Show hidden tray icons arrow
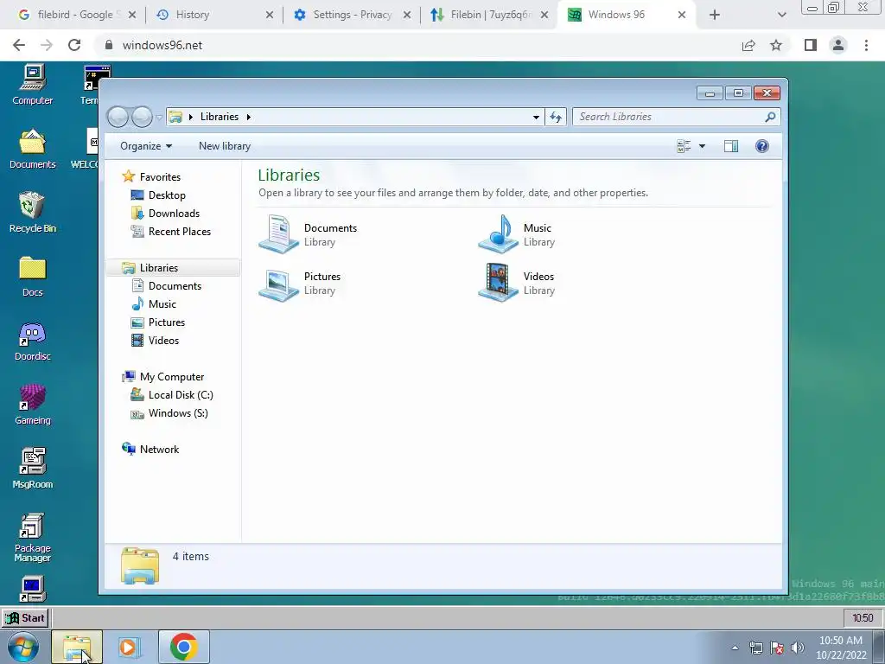The height and width of the screenshot is (664, 885). click(x=735, y=648)
